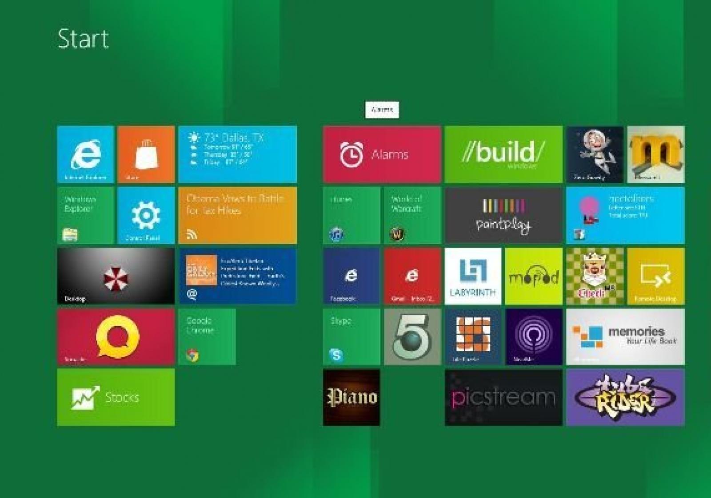711x498 pixels.
Task: Launch Skype from its tile
Action: [x=351, y=337]
